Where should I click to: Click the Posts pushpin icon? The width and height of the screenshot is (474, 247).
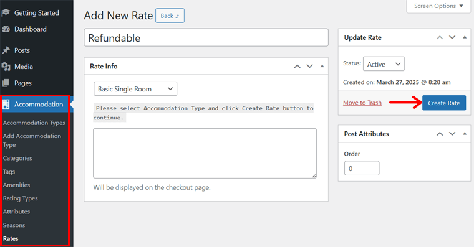click(6, 50)
